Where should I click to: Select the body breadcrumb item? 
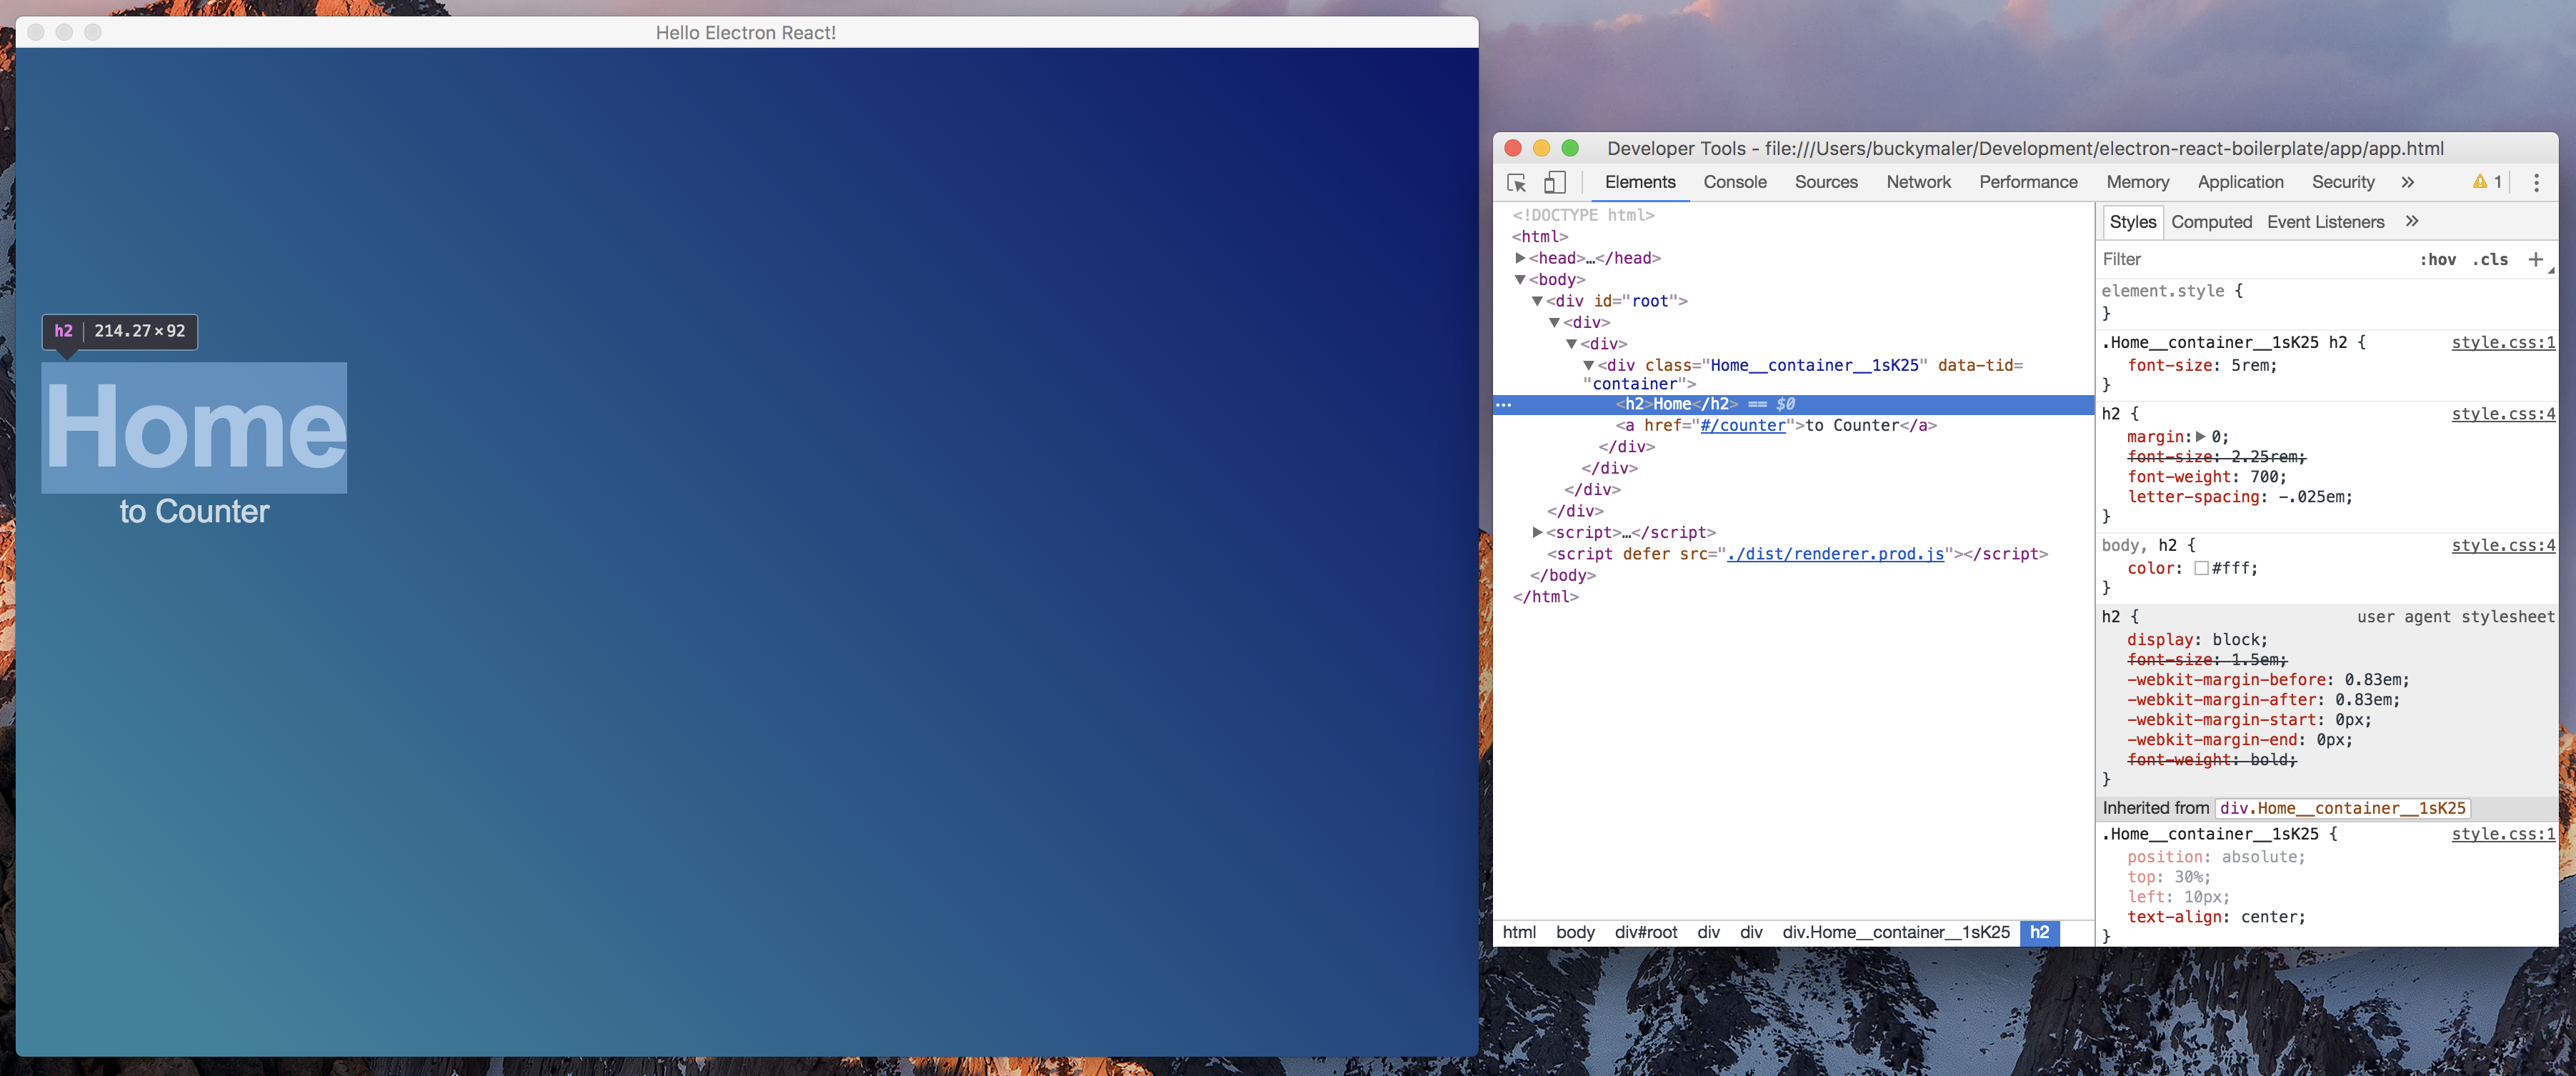1575,932
